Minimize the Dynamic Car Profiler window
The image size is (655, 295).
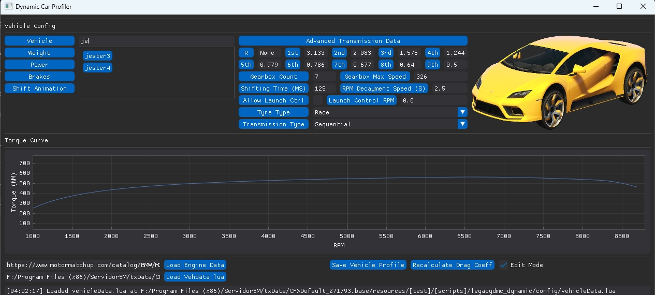[x=595, y=7]
